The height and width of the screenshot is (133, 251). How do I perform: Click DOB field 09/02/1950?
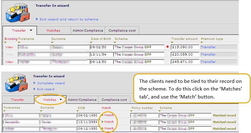(88, 116)
